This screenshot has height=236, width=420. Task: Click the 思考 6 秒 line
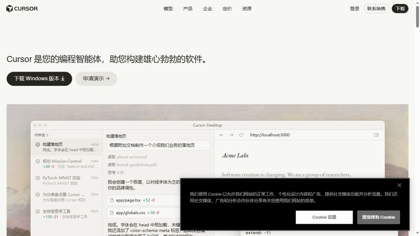116,172
